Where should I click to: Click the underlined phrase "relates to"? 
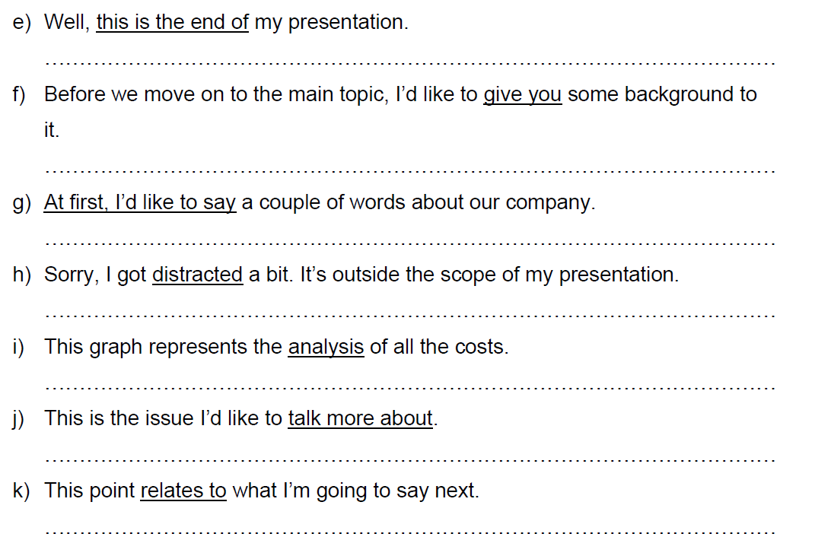point(183,491)
